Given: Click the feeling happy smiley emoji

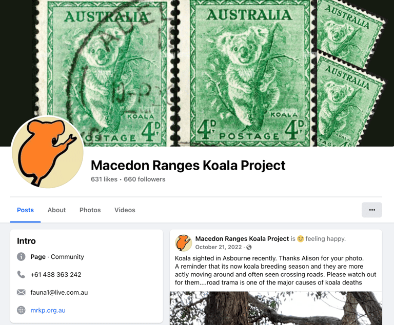Looking at the screenshot, I should click(x=300, y=238).
